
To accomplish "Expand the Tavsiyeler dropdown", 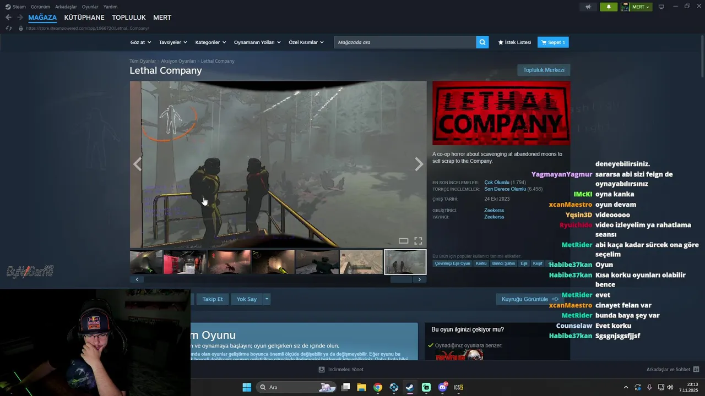I will (x=173, y=42).
